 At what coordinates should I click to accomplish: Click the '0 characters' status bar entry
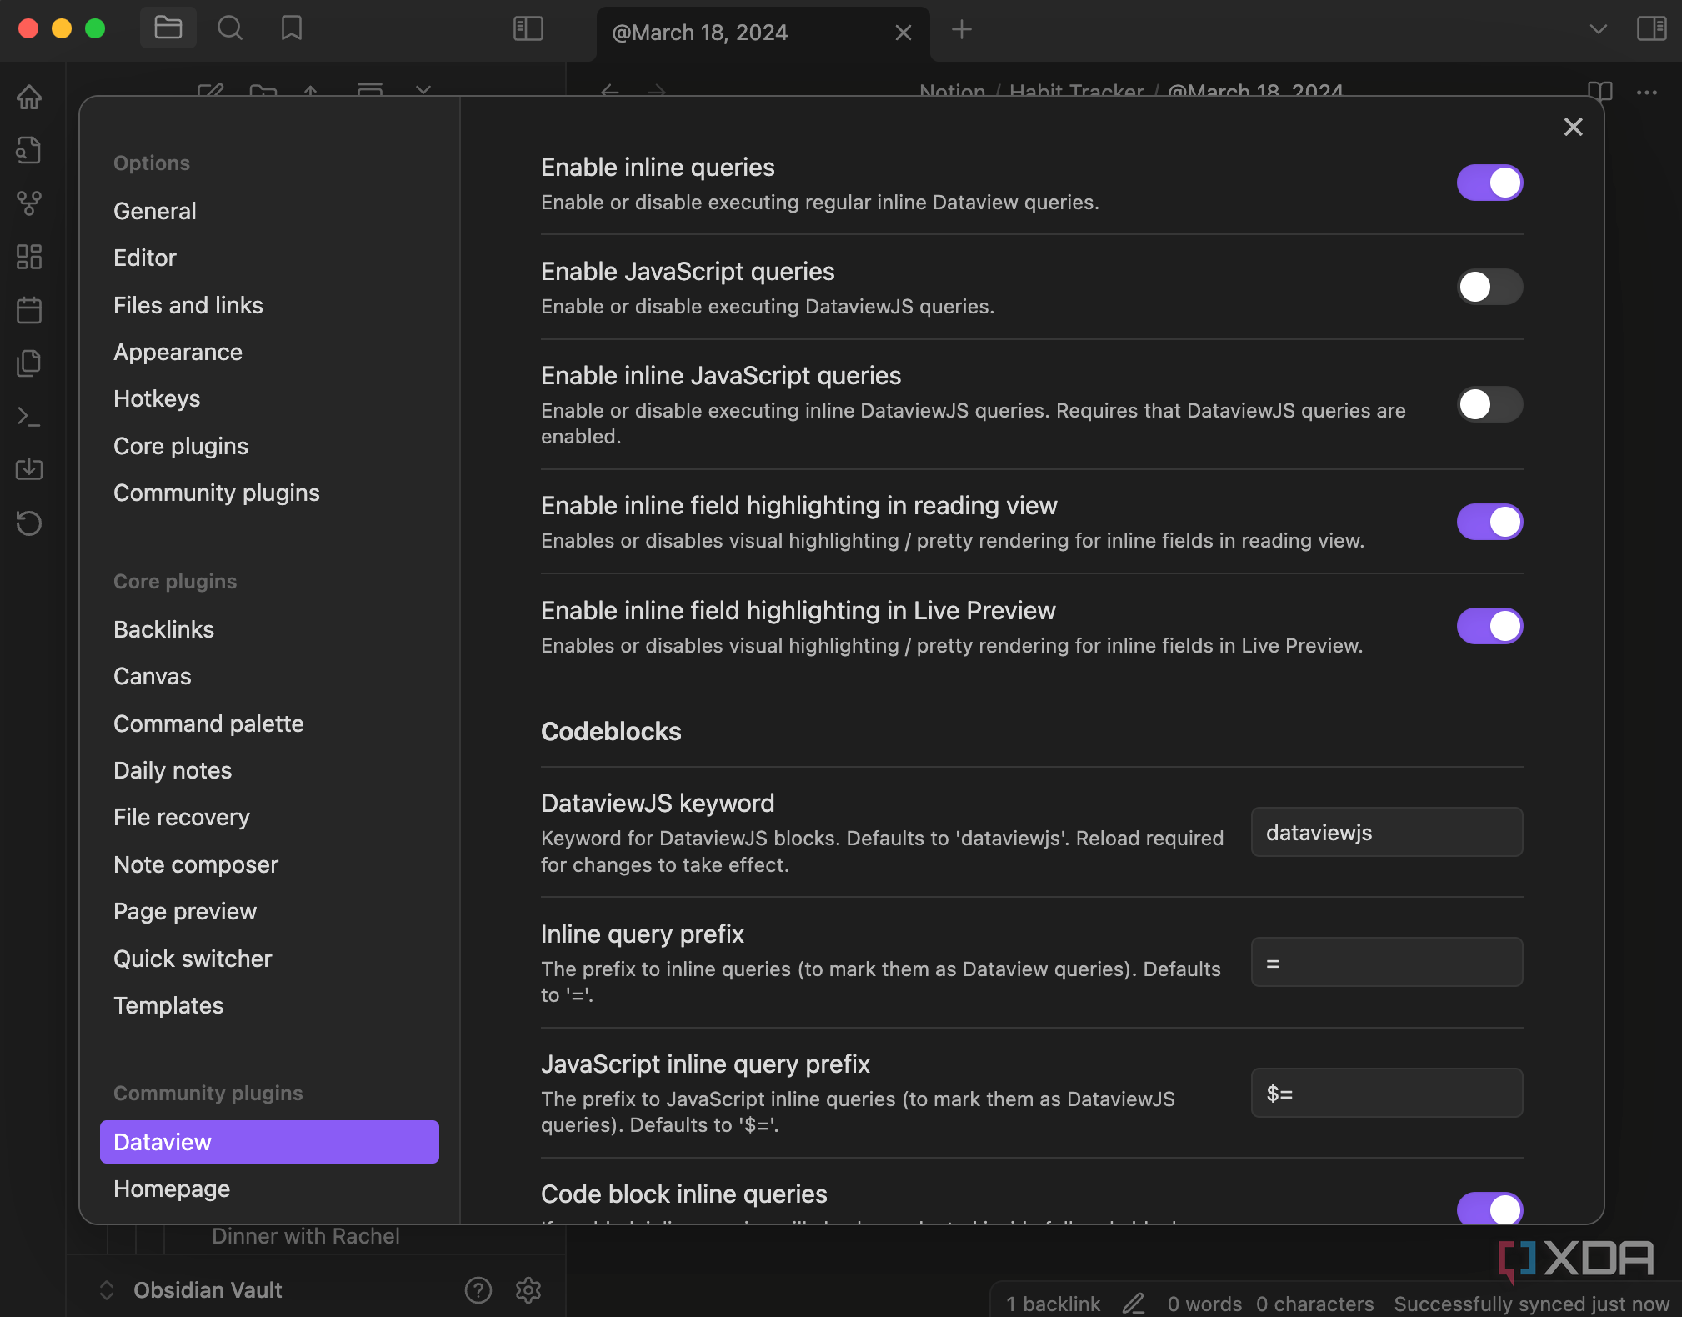1314,1304
